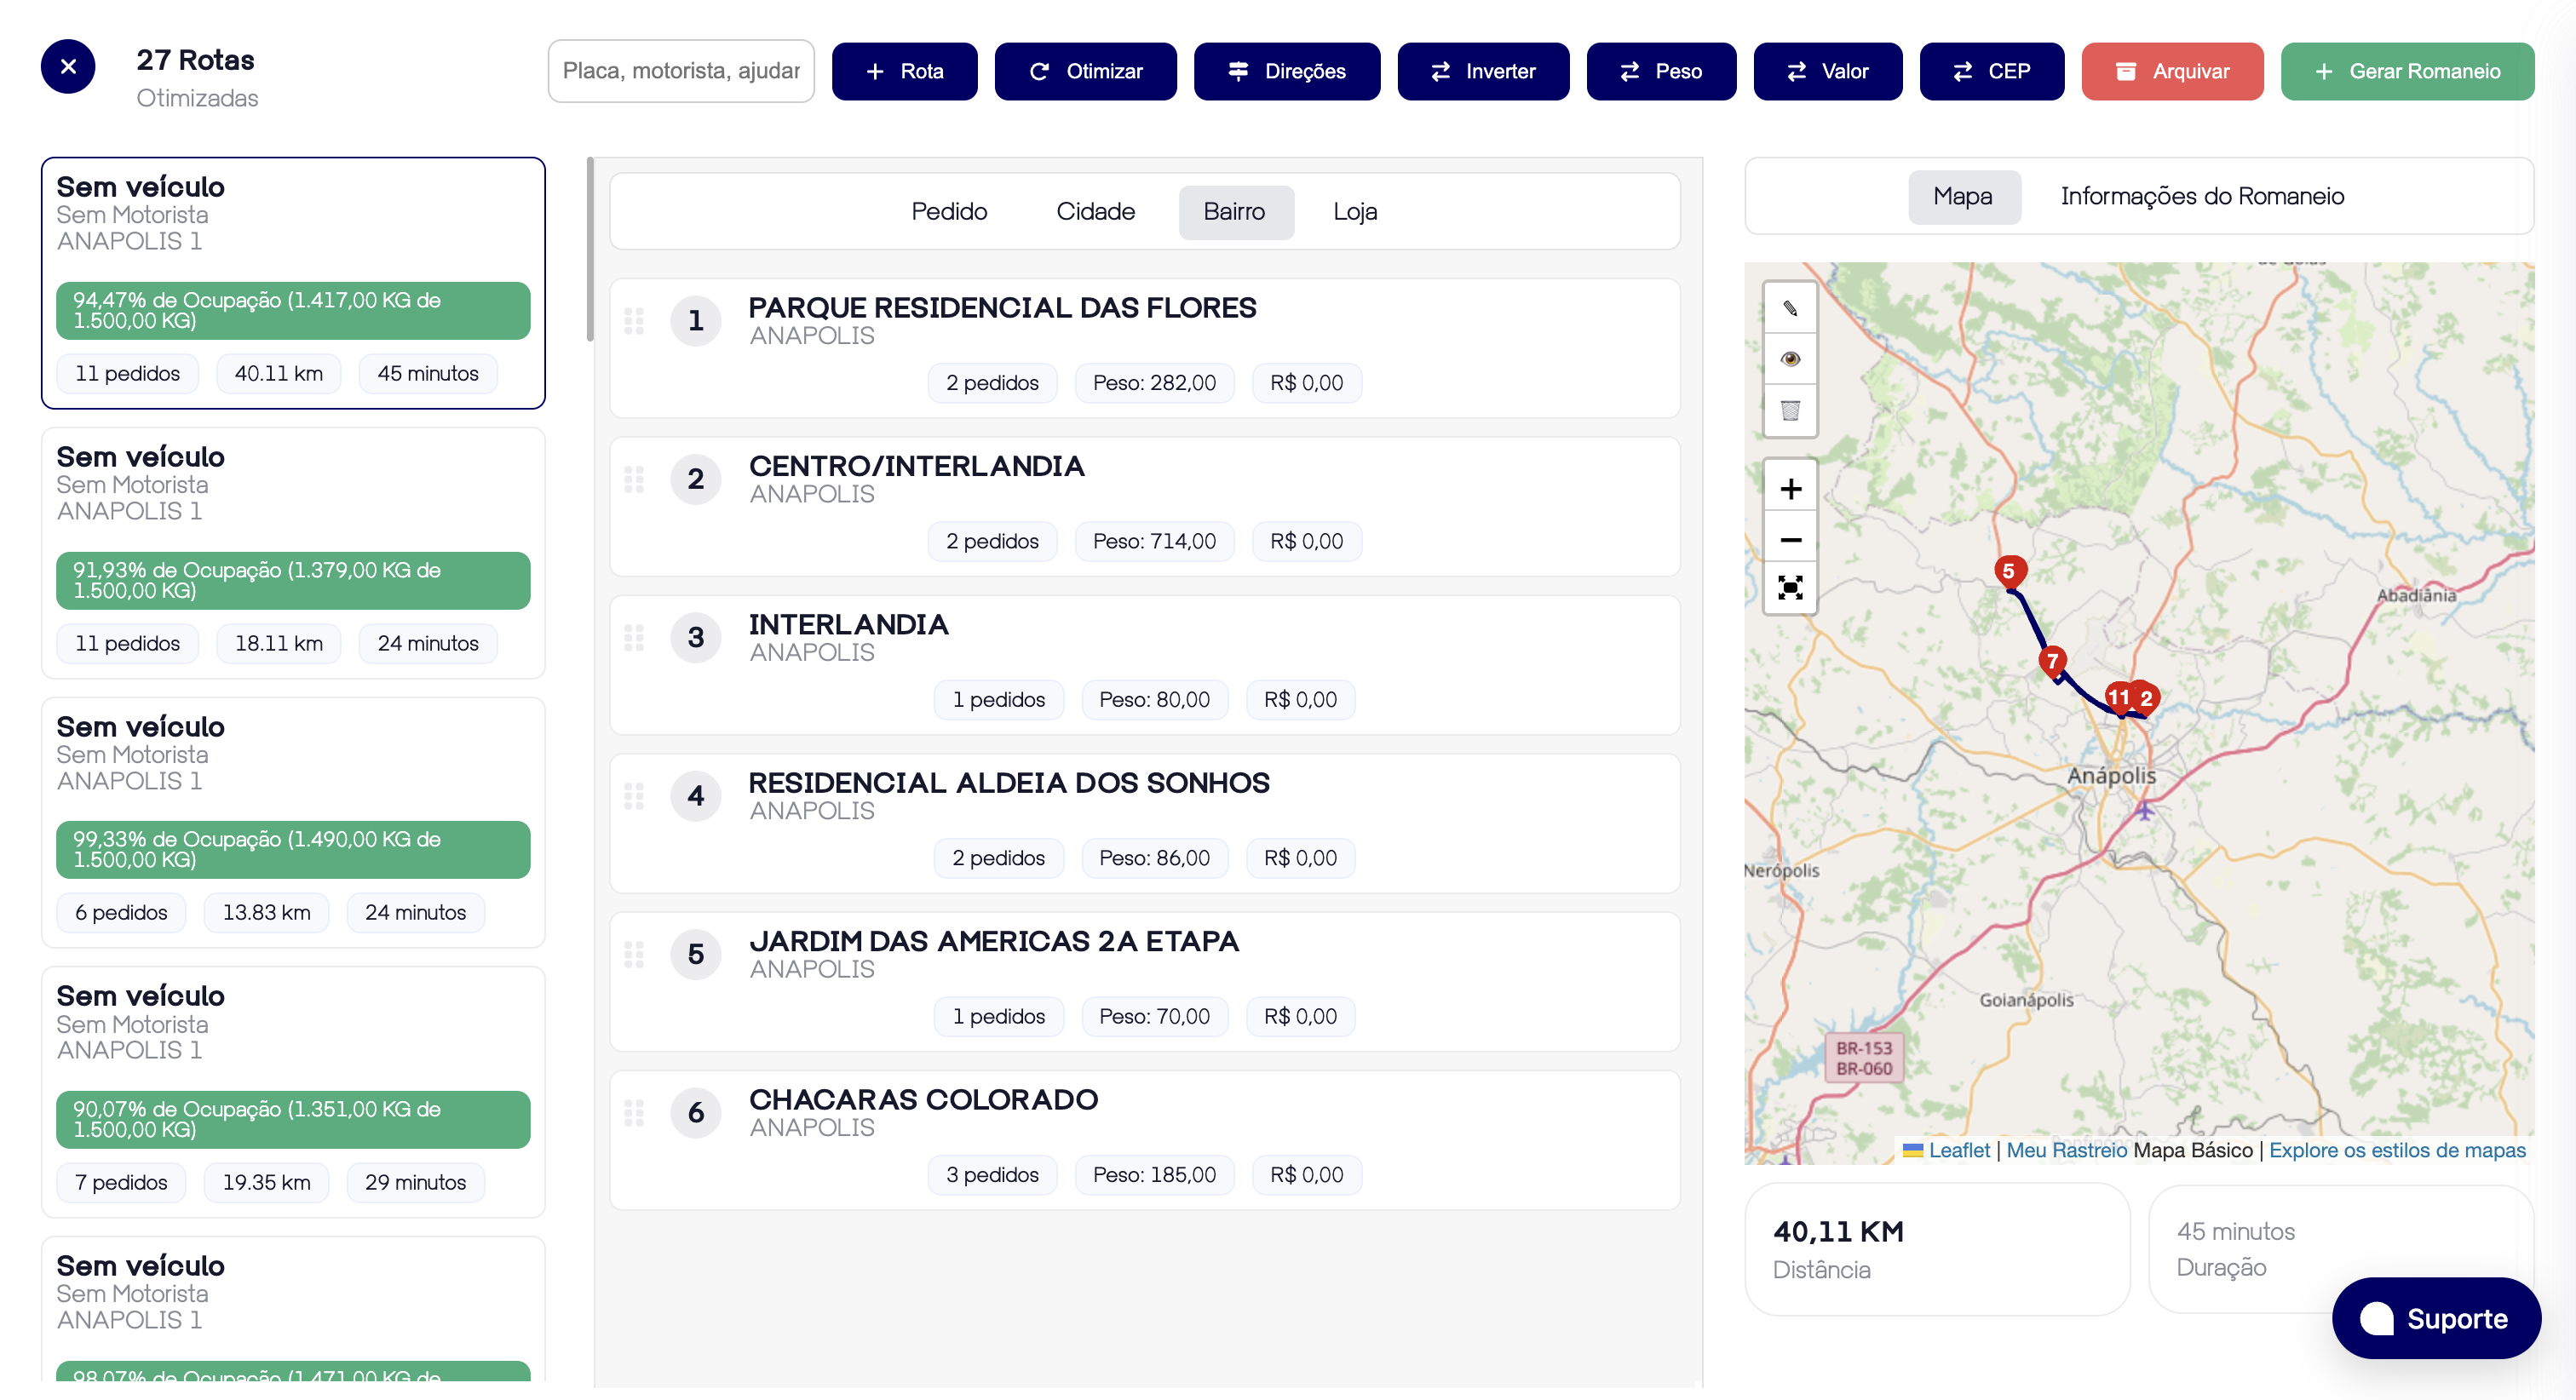Image resolution: width=2576 pixels, height=1400 pixels.
Task: Click the map pencil edit icon
Action: 1790,308
